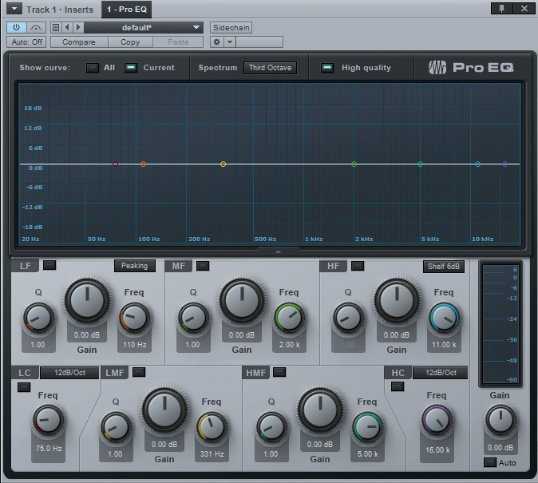
Task: Click the gear settings icon
Action: [x=217, y=42]
